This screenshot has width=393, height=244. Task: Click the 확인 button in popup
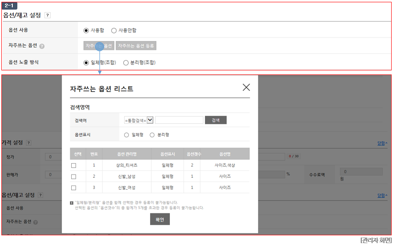click(x=160, y=219)
